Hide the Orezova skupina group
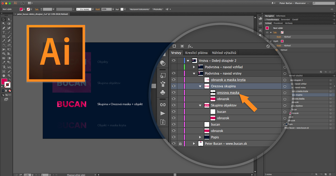336x176 pixels. pos(174,86)
